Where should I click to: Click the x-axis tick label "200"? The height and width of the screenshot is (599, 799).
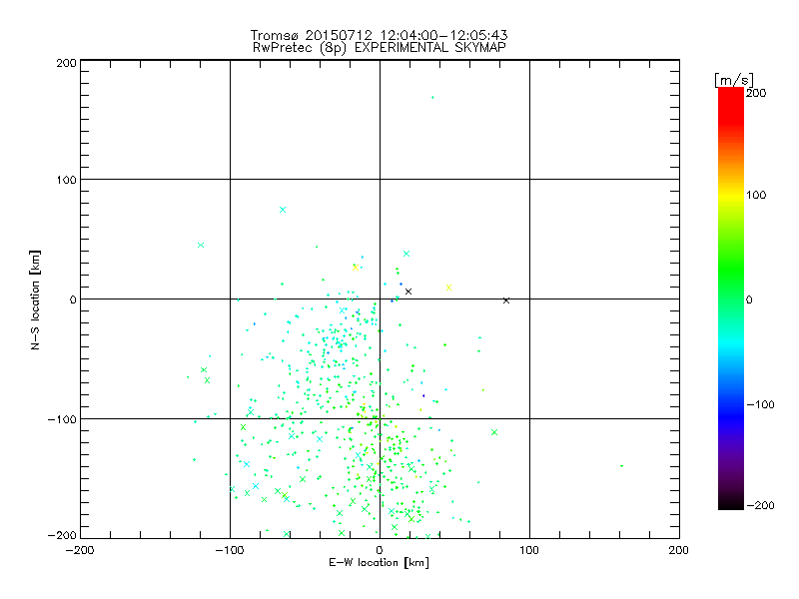[x=679, y=551]
